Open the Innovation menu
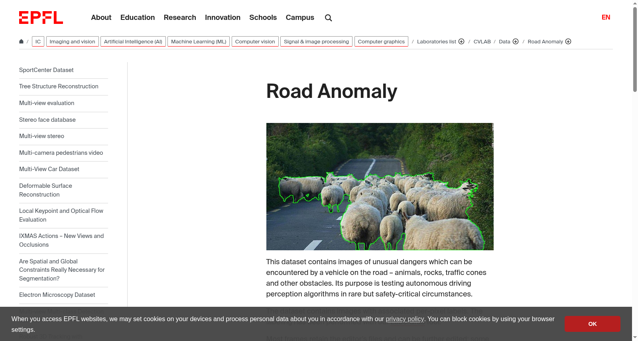Image resolution: width=638 pixels, height=341 pixels. tap(223, 18)
